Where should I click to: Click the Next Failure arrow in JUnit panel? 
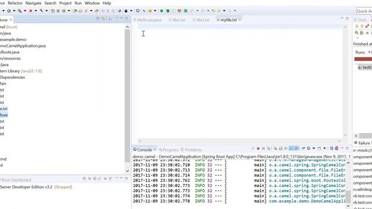(x=356, y=26)
